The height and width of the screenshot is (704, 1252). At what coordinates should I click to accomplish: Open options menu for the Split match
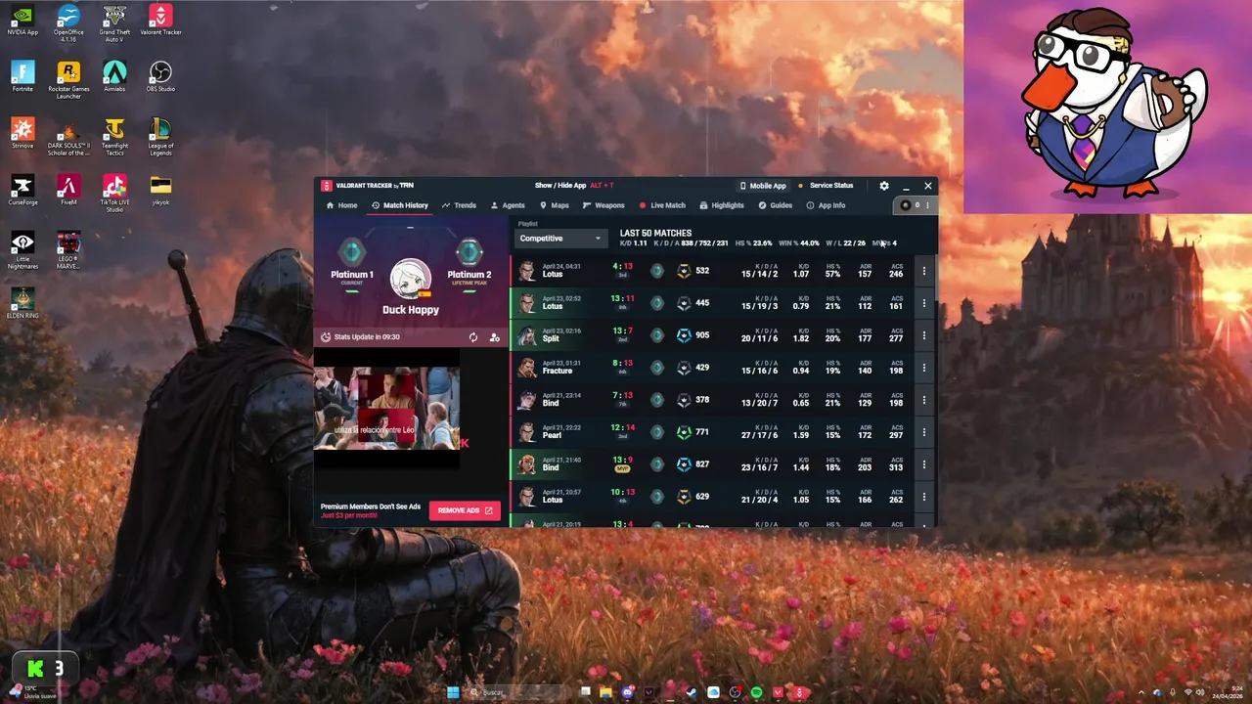coord(923,335)
